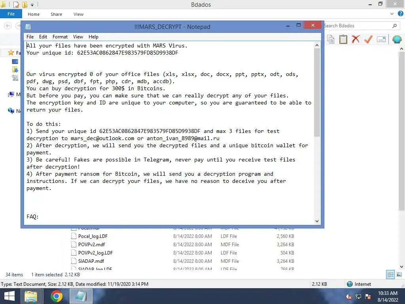Open Notepad's Help menu

(93, 37)
